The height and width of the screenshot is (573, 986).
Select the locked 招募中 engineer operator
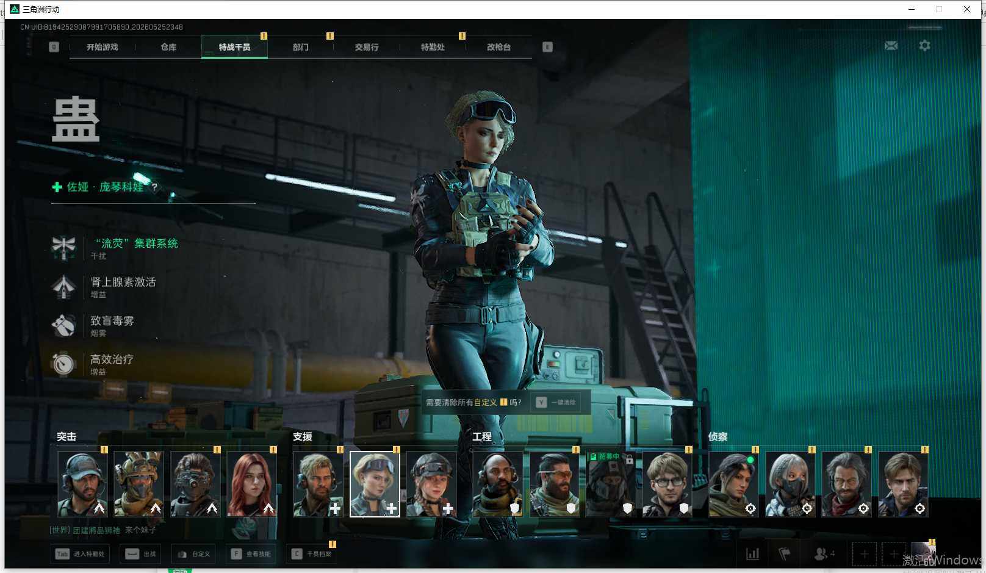pos(610,485)
